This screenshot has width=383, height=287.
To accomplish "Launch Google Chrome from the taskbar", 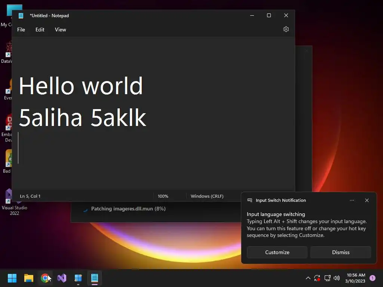I will (45, 278).
